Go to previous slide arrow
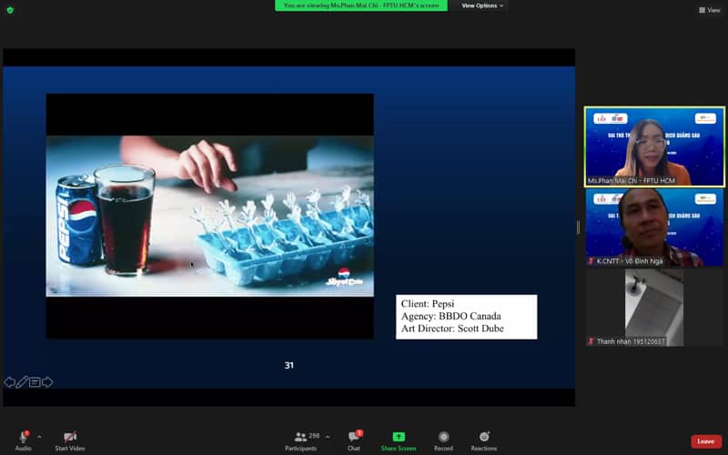Screen dimensions: 728x455 click(x=9, y=382)
